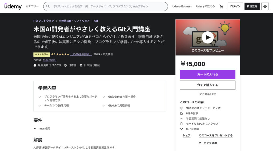Viewport: 273px width, 151px height.
Task: Click 修了証明書 text
Action: 192,129
